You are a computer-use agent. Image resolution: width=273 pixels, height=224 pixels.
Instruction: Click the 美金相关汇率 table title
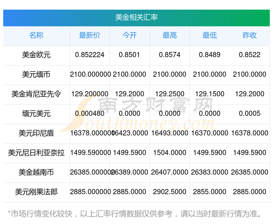tap(136, 17)
